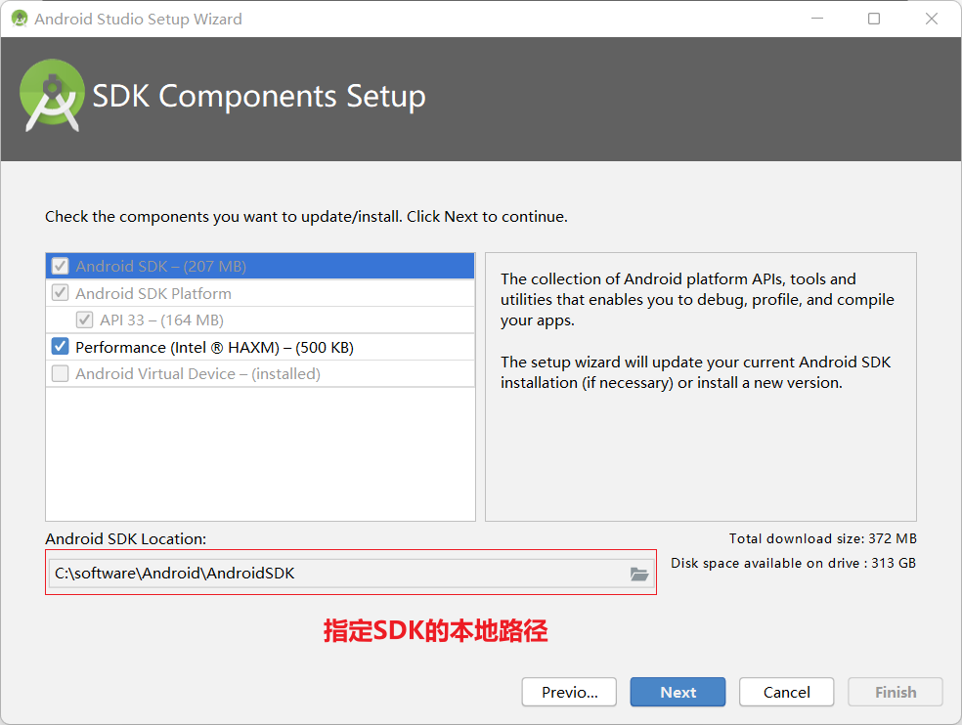The image size is (962, 725).
Task: Toggle the Android SDK Platform checkbox
Action: click(x=61, y=292)
